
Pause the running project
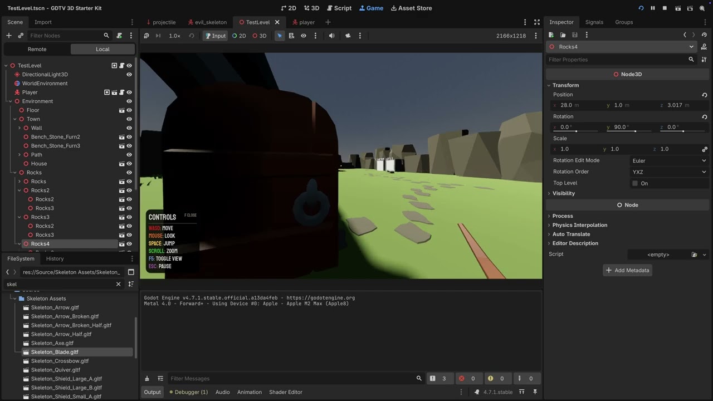tap(653, 8)
